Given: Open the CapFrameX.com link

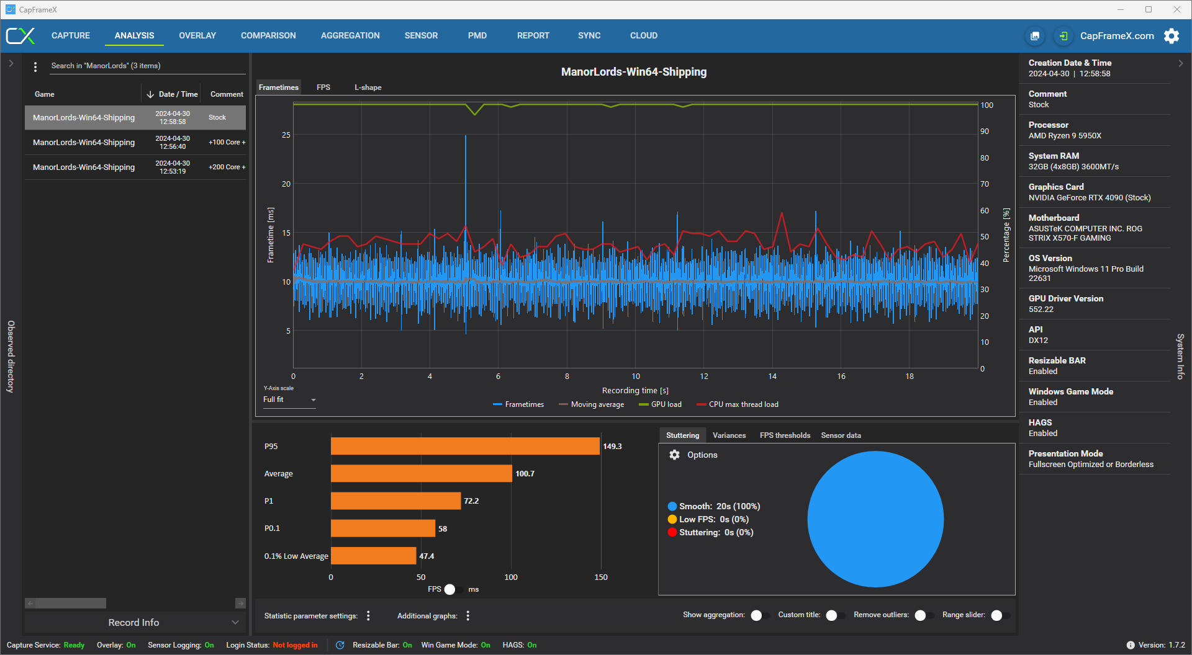Looking at the screenshot, I should [x=1117, y=36].
